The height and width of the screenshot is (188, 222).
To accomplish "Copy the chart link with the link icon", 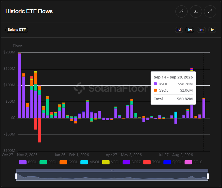I will coord(181,11).
